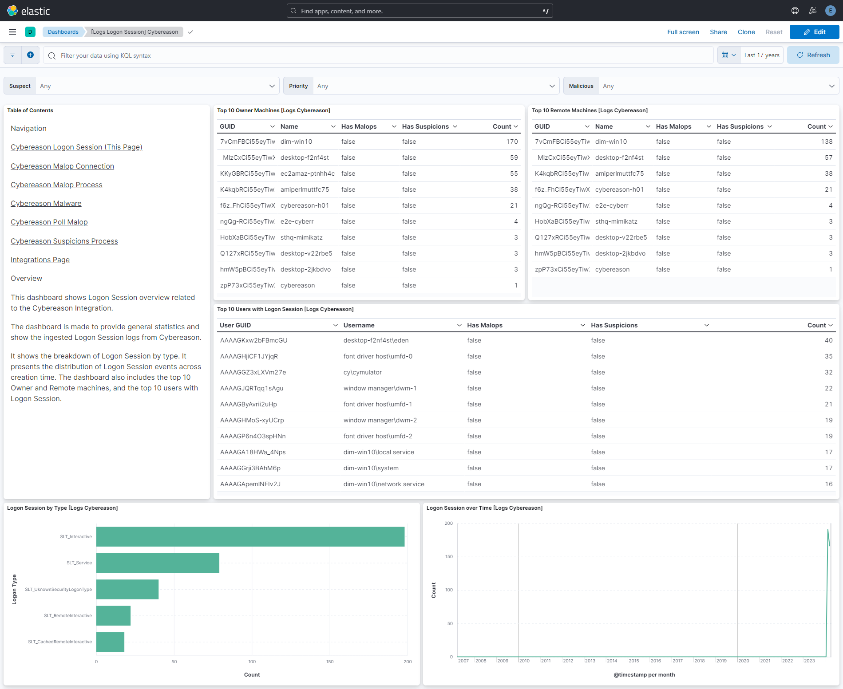The height and width of the screenshot is (689, 843).
Task: Expand the chevron next to the dashboard title
Action: [190, 32]
